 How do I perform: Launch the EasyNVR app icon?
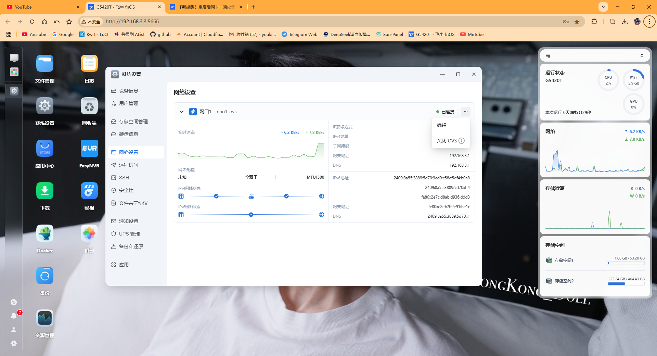point(89,149)
